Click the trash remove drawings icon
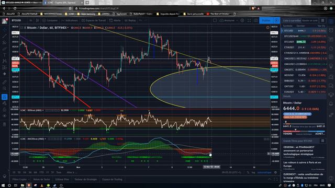Screen dimensions: 335x188 pyautogui.click(x=5, y=124)
